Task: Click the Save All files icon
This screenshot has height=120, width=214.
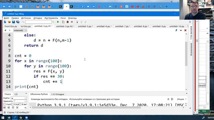Action: pyautogui.click(x=18, y=22)
